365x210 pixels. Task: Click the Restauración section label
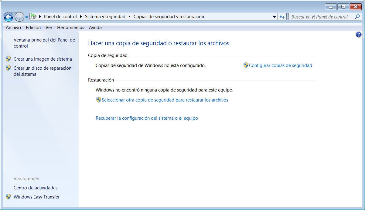coord(101,80)
